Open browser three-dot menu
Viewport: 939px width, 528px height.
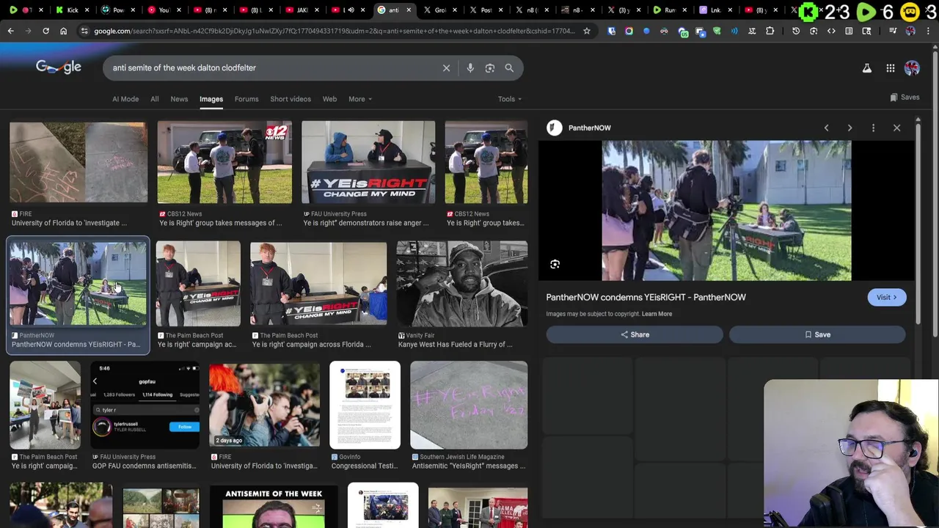coord(929,31)
